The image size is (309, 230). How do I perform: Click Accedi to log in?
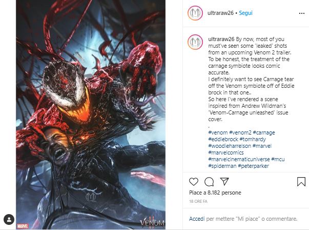pos(197,219)
